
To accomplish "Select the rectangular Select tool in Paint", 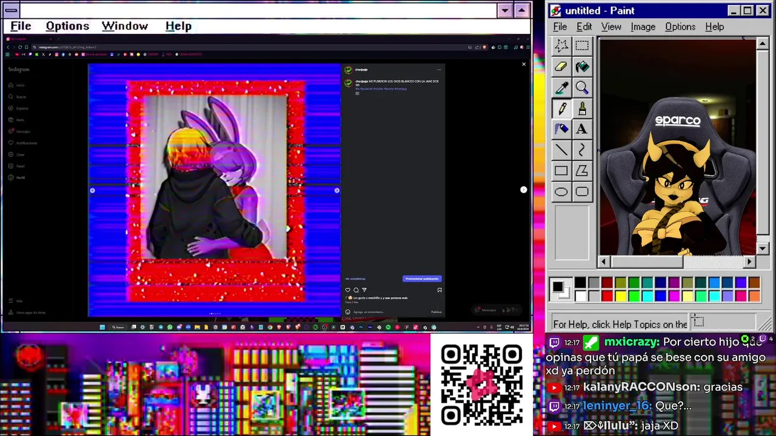I will click(582, 45).
